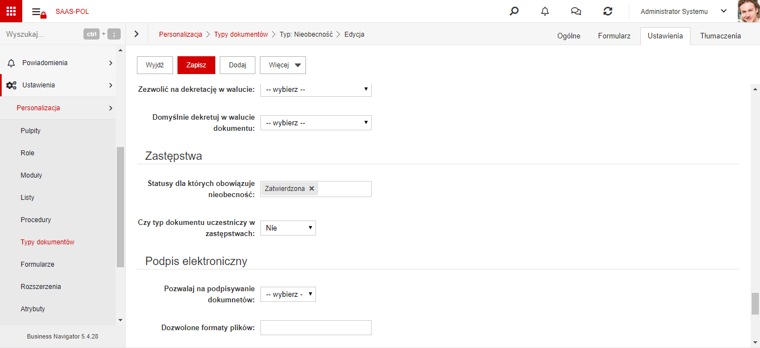Open Zezwolić na dekretację w walucie dropdown
The height and width of the screenshot is (348, 760).
pos(316,89)
